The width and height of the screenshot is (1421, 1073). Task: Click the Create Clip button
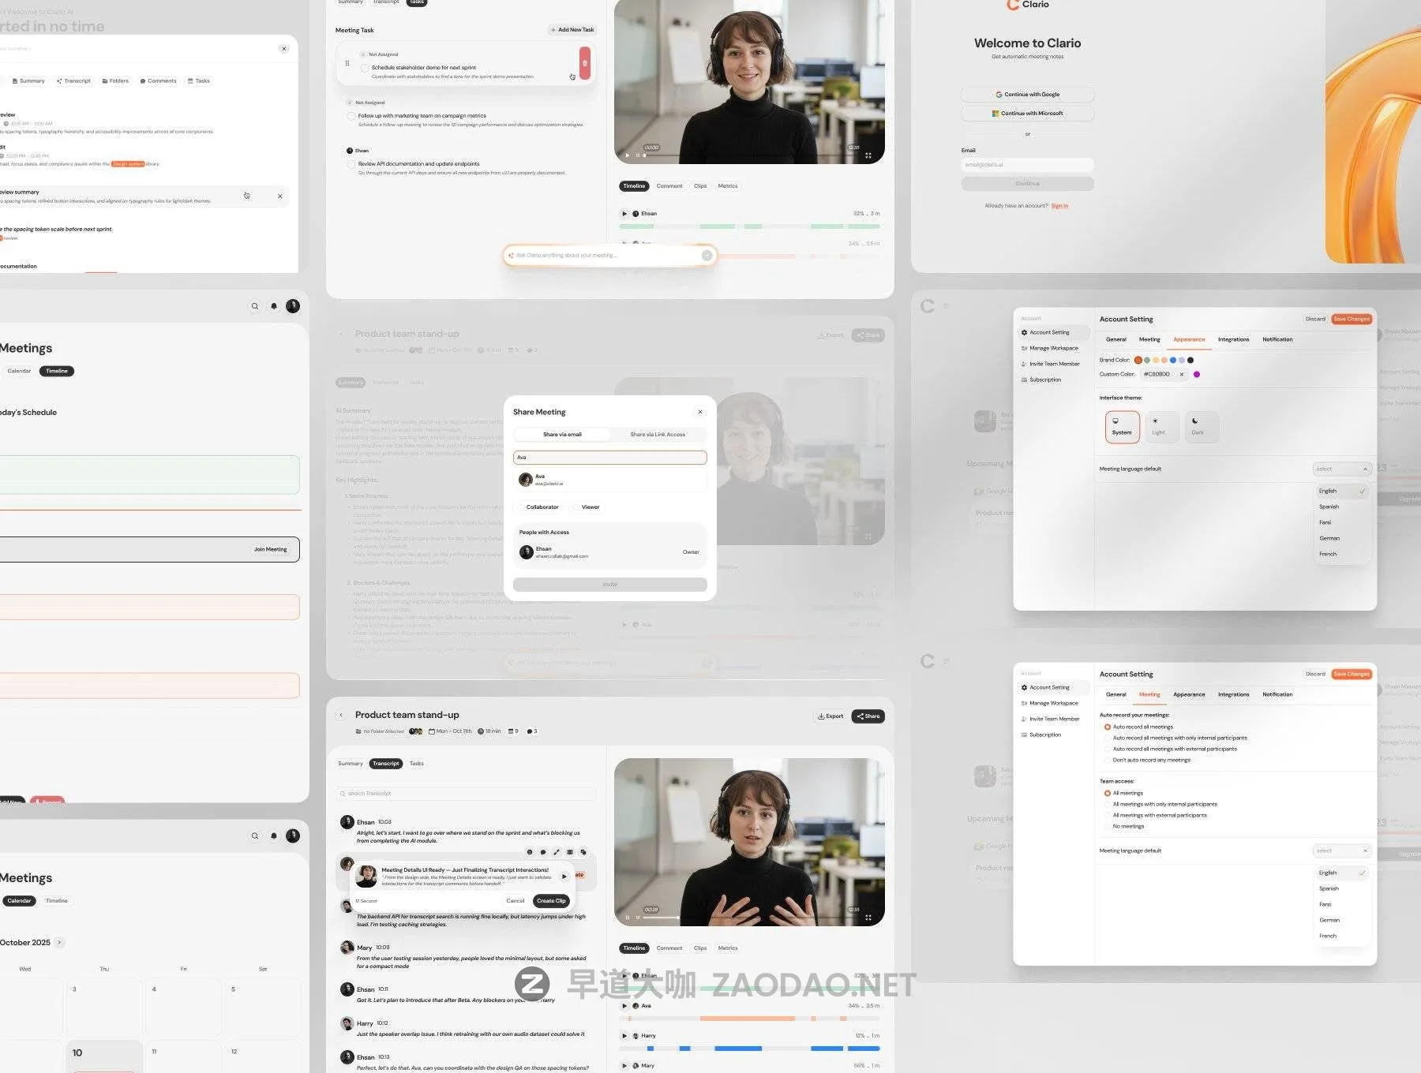[550, 901]
